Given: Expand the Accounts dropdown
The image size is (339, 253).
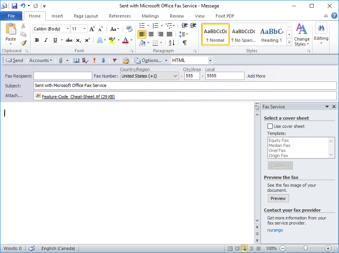Looking at the screenshot, I should [x=41, y=60].
